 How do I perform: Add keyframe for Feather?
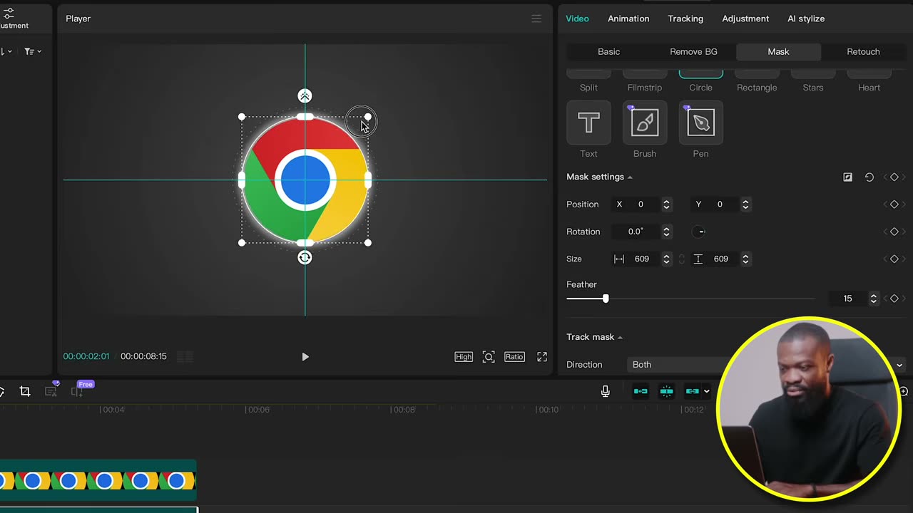(x=894, y=299)
